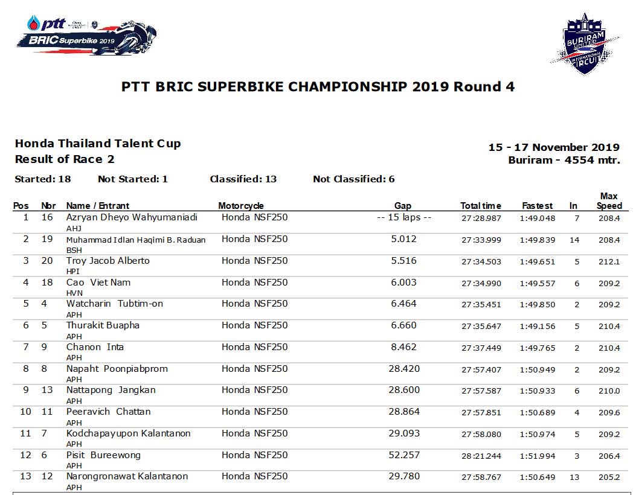639x495 pixels.
Task: Click the Motorcycle column header
Action: (x=241, y=206)
